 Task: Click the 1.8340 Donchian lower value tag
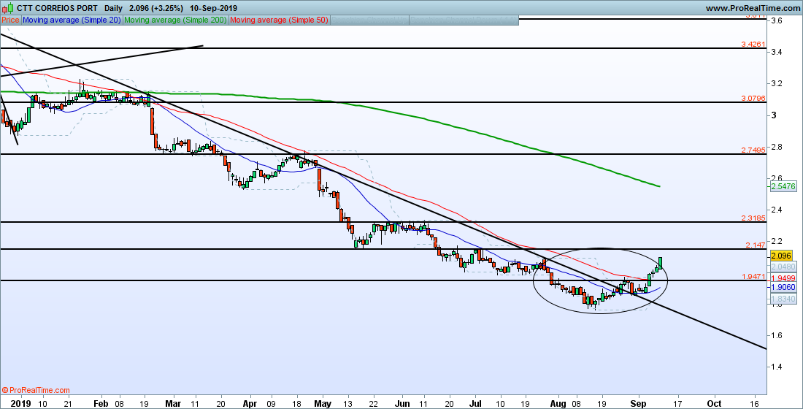[x=783, y=298]
